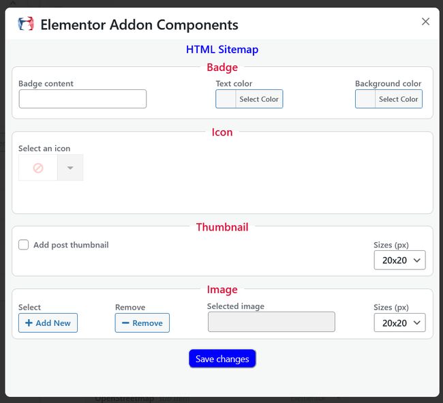This screenshot has height=403, width=443.
Task: Click the Remove image button
Action: coord(142,323)
